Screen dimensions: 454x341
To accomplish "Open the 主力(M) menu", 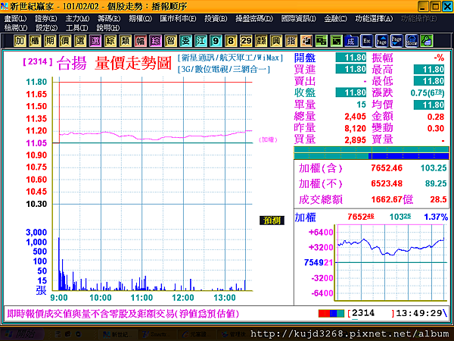I will [x=77, y=18].
